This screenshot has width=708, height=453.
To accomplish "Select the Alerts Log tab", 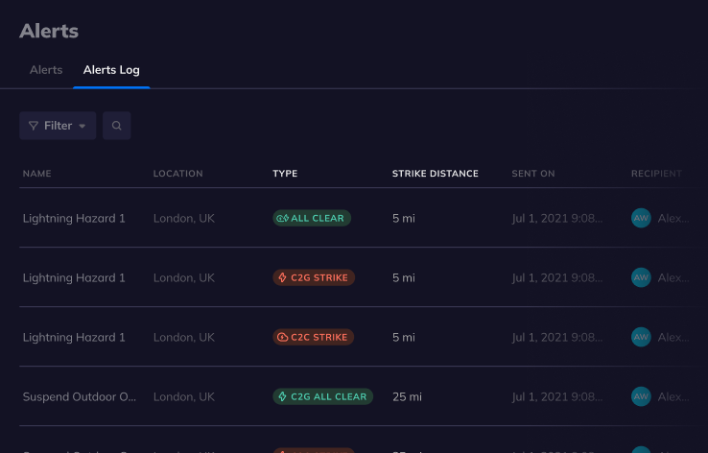I will [x=111, y=70].
